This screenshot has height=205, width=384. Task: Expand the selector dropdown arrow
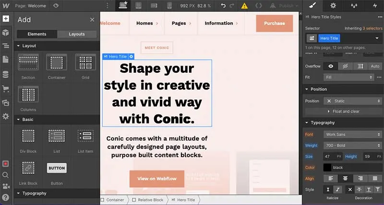[377, 38]
